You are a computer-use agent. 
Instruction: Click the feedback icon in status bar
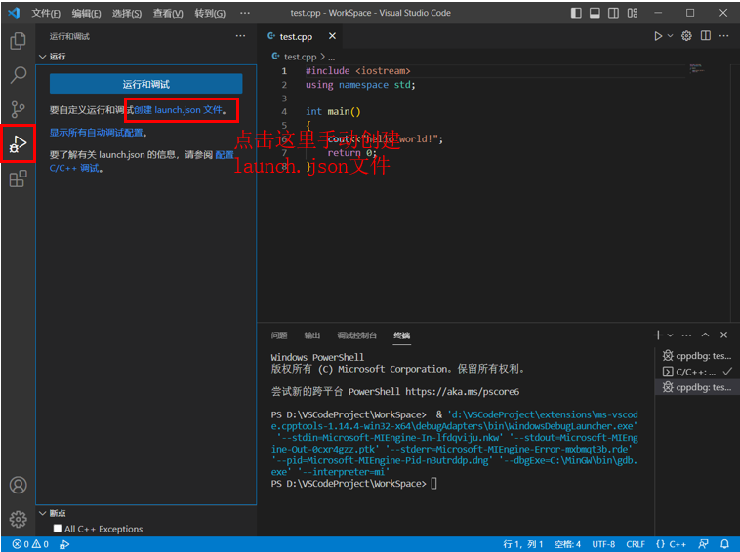pyautogui.click(x=703, y=544)
